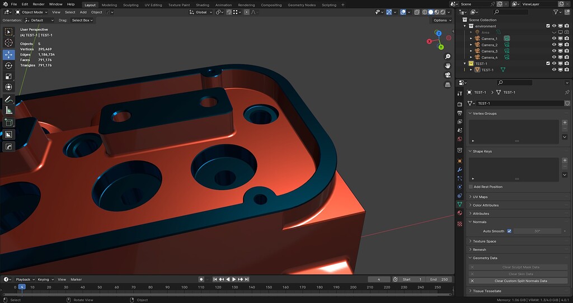Collapse the Vertex Groups panel

pyautogui.click(x=485, y=113)
